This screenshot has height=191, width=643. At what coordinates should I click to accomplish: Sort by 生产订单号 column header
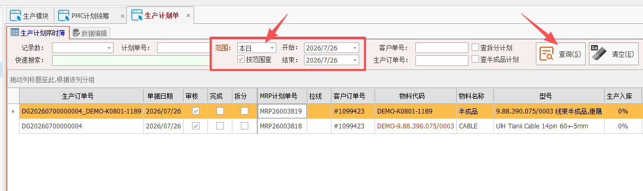pos(82,96)
